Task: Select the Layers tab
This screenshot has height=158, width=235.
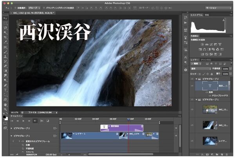Action: click(x=195, y=60)
